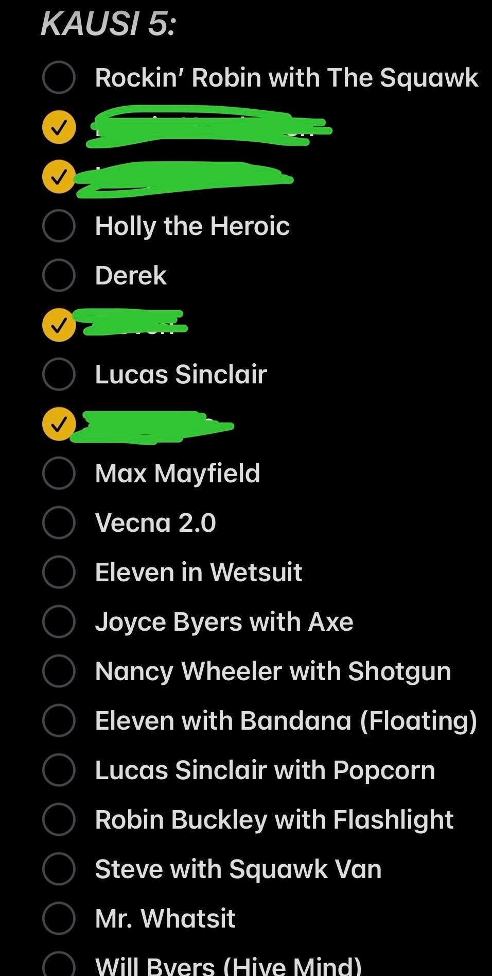Check the Max Mayfield item
The image size is (492, 976).
click(59, 473)
